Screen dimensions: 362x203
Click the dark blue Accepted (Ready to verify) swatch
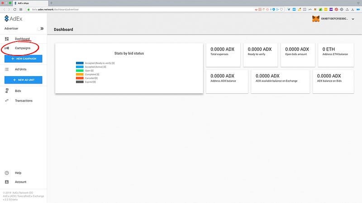pos(80,63)
